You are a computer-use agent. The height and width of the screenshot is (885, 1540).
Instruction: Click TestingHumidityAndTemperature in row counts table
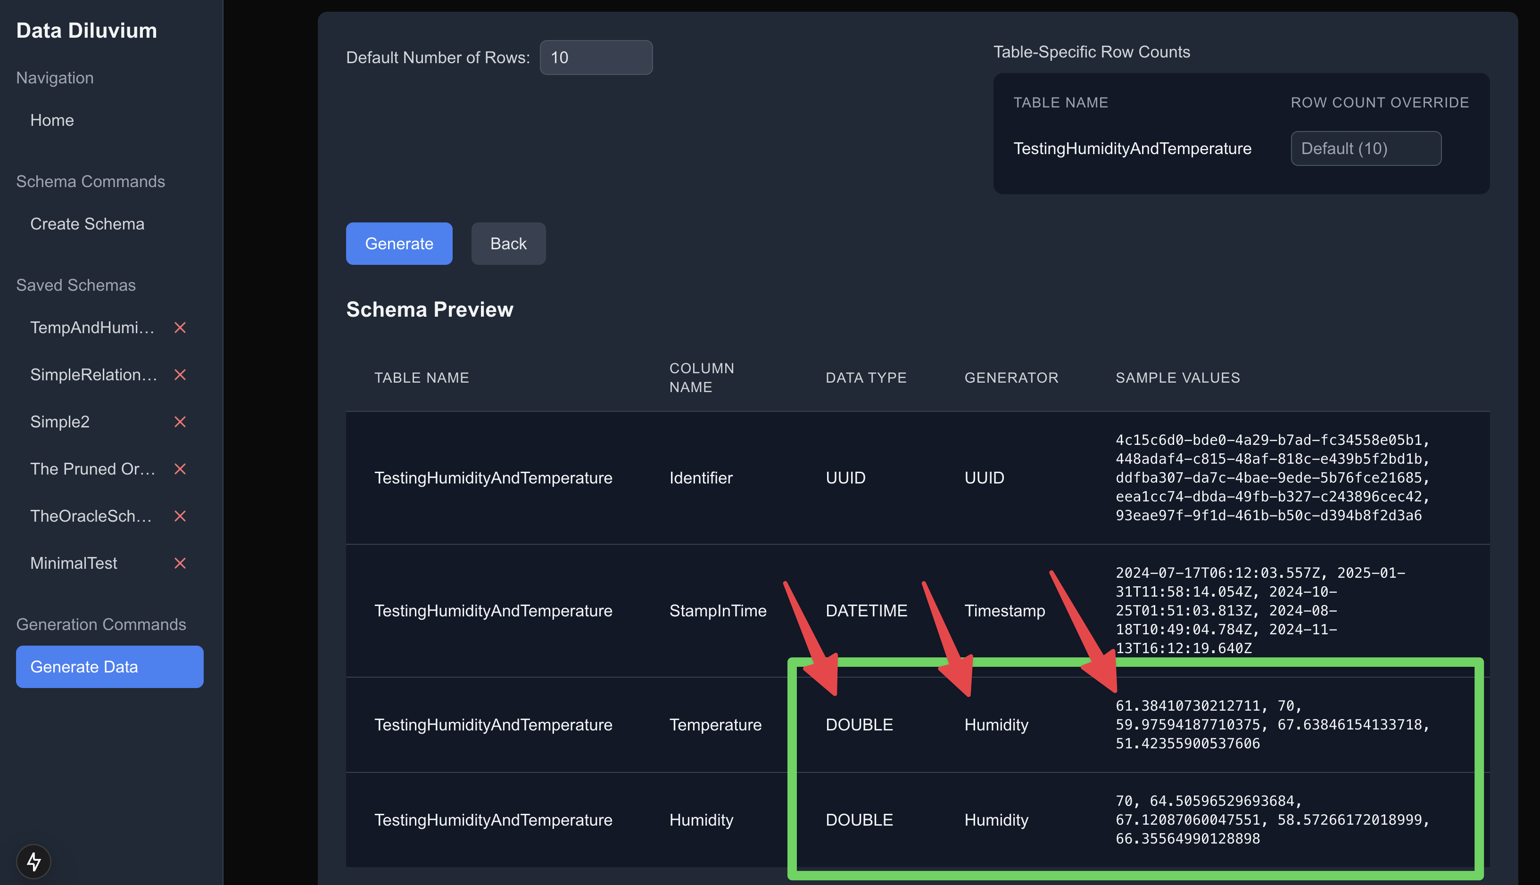[1132, 148]
